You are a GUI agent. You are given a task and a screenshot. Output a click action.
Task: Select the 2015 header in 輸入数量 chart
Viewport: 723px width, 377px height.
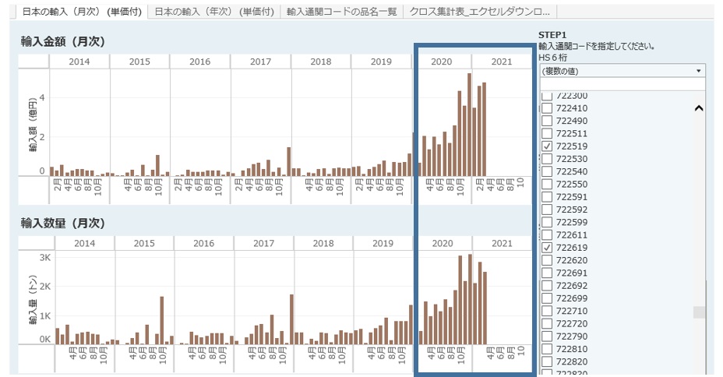(x=144, y=243)
